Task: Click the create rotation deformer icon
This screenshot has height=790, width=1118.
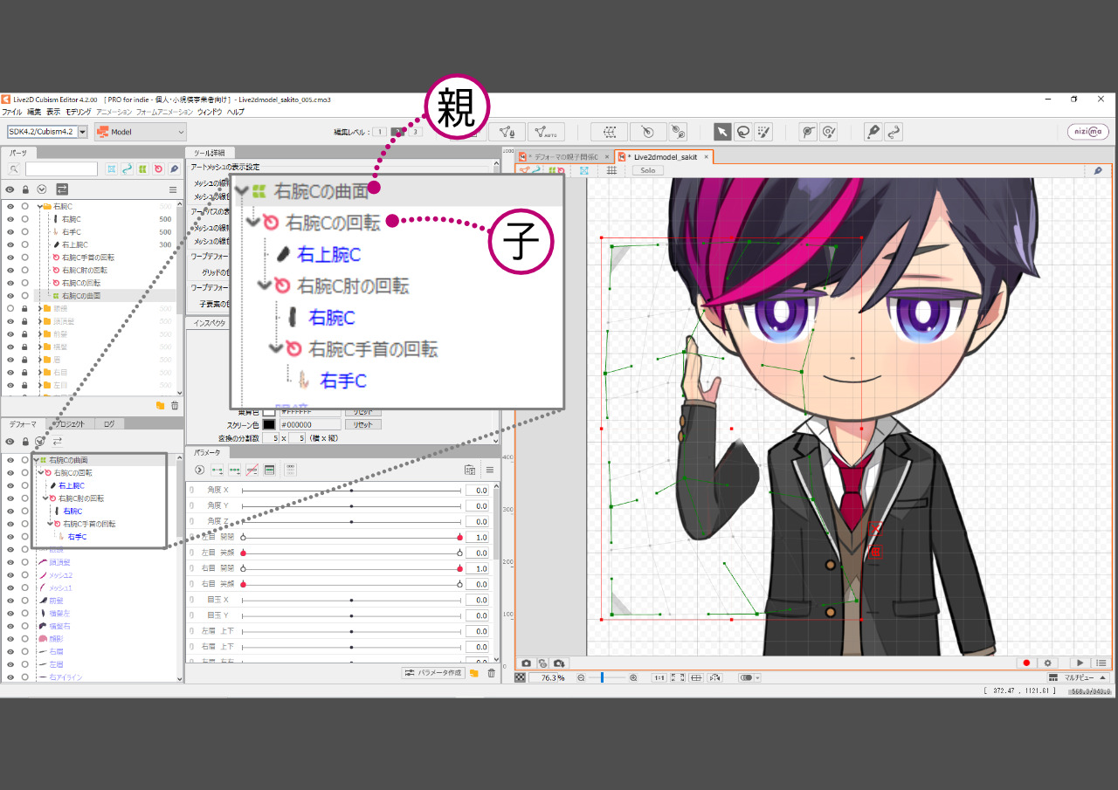Action: (646, 132)
